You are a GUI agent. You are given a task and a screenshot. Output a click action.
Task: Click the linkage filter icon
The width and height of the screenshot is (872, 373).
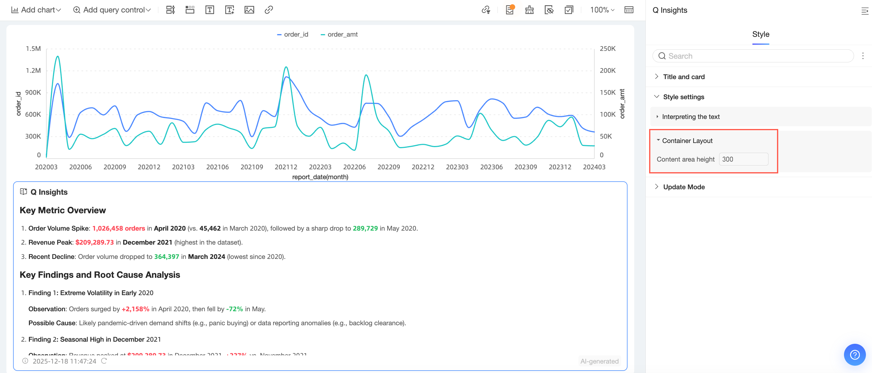point(486,10)
